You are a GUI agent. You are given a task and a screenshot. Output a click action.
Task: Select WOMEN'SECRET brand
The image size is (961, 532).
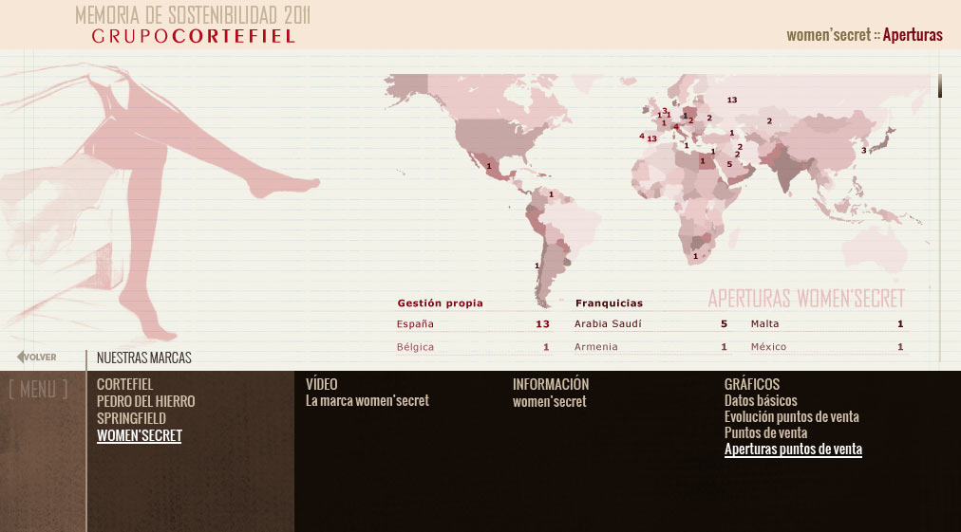[x=140, y=436]
